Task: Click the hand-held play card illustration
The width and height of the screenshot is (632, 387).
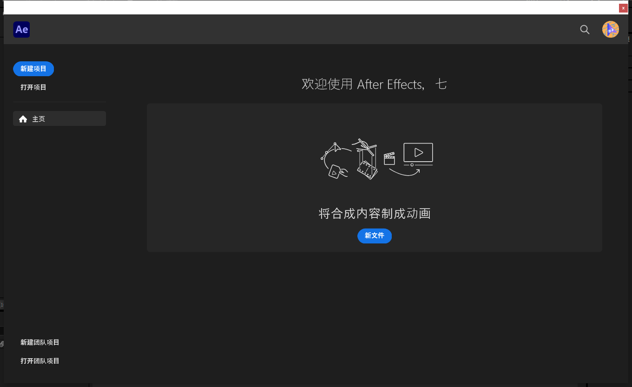Action: (338, 171)
